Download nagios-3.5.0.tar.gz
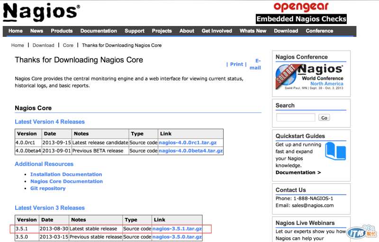The image size is (379, 242). tap(177, 237)
